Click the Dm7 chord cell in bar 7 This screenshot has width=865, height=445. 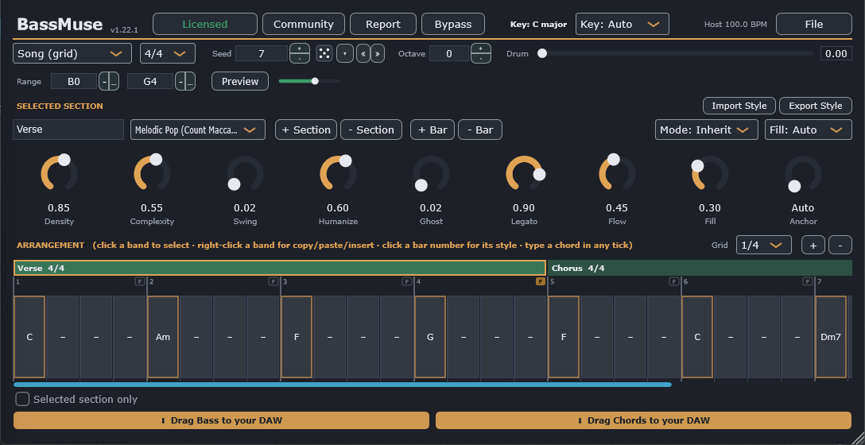[831, 337]
